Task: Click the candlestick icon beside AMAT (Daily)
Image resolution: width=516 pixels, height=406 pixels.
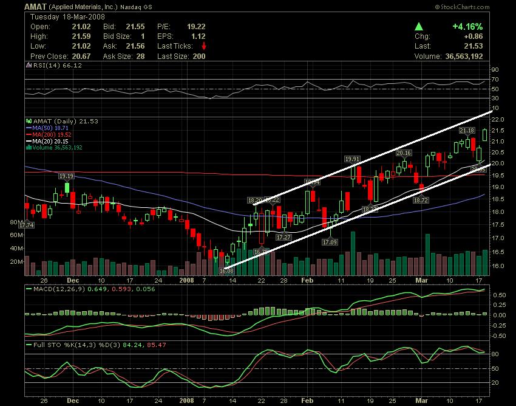Action: pos(29,122)
